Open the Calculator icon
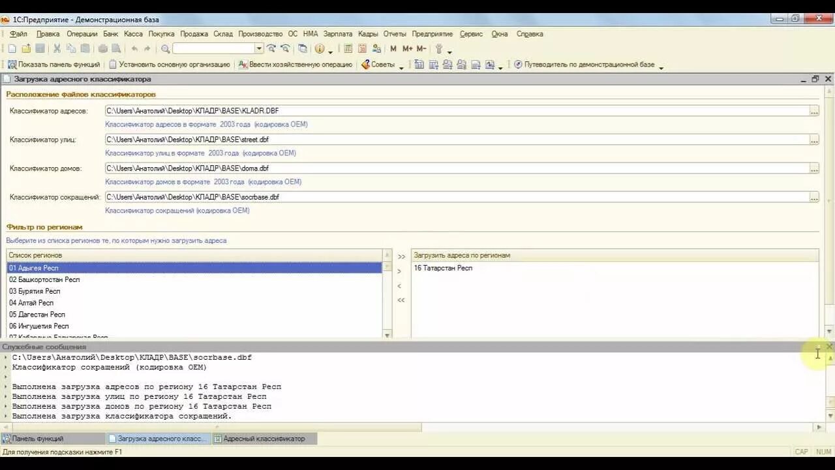835x470 pixels. click(x=348, y=49)
